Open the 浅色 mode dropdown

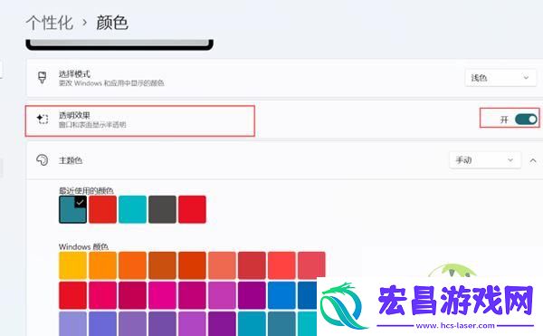click(x=500, y=78)
